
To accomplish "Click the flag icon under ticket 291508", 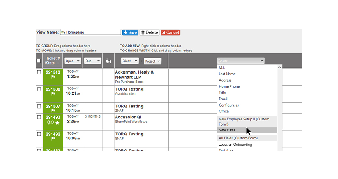I will tap(53, 94).
